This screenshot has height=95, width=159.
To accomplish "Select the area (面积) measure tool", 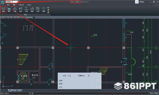I will [x=9, y=9].
